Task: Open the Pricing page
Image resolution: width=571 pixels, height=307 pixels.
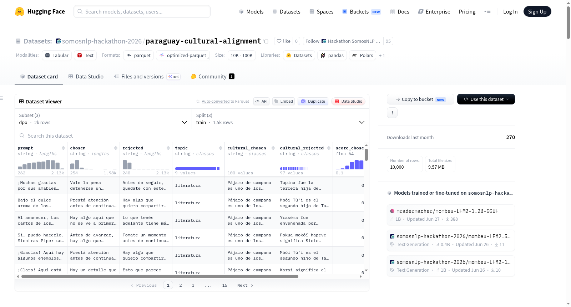Action: (467, 12)
